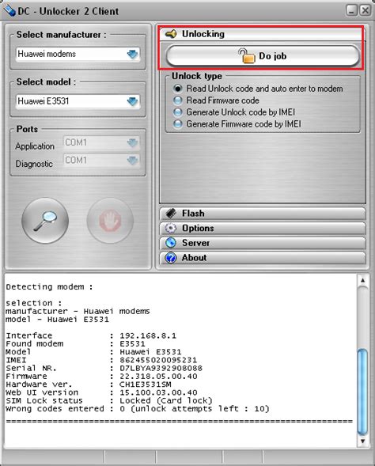
Task: Expand the Options section
Action: click(263, 228)
